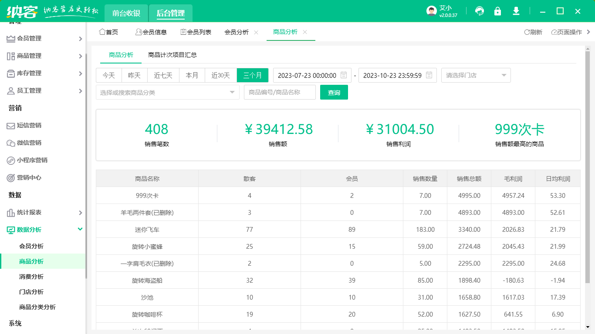Viewport: 595px width, 334px height.
Task: Click the refresh icon beside 刷新
Action: 527,32
